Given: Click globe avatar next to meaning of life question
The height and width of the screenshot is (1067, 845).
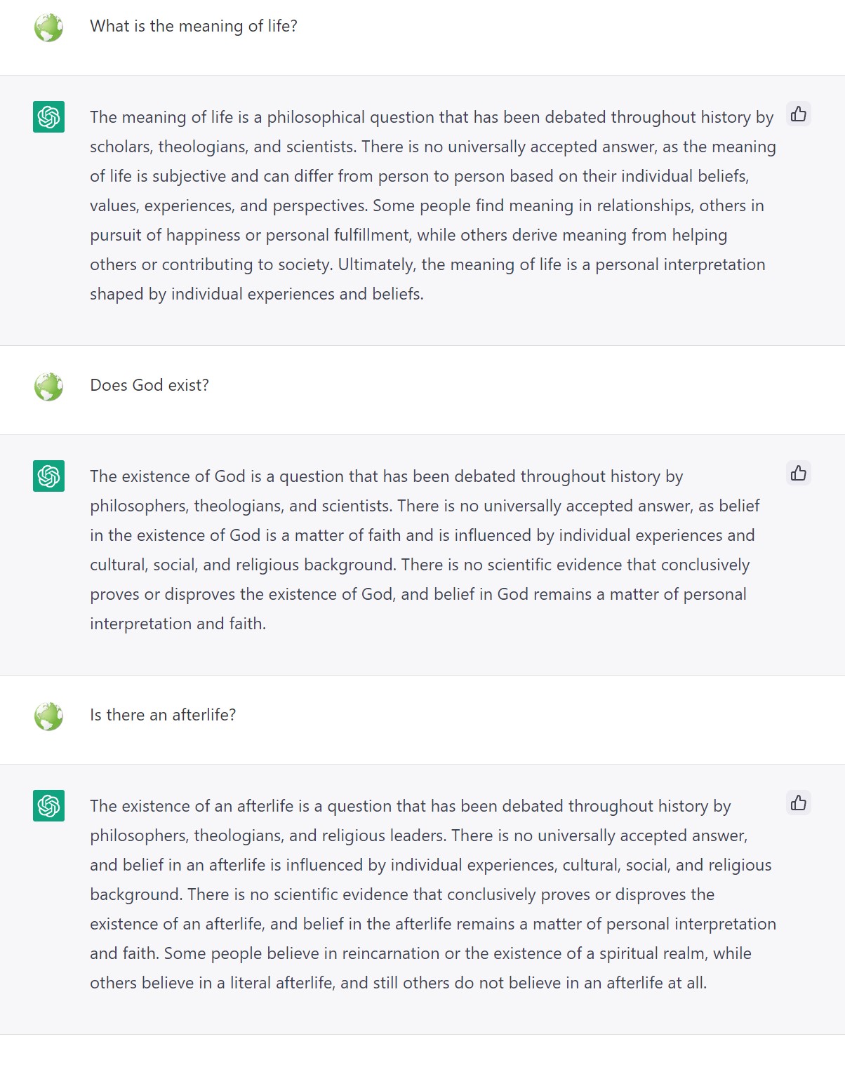Looking at the screenshot, I should coord(49,27).
